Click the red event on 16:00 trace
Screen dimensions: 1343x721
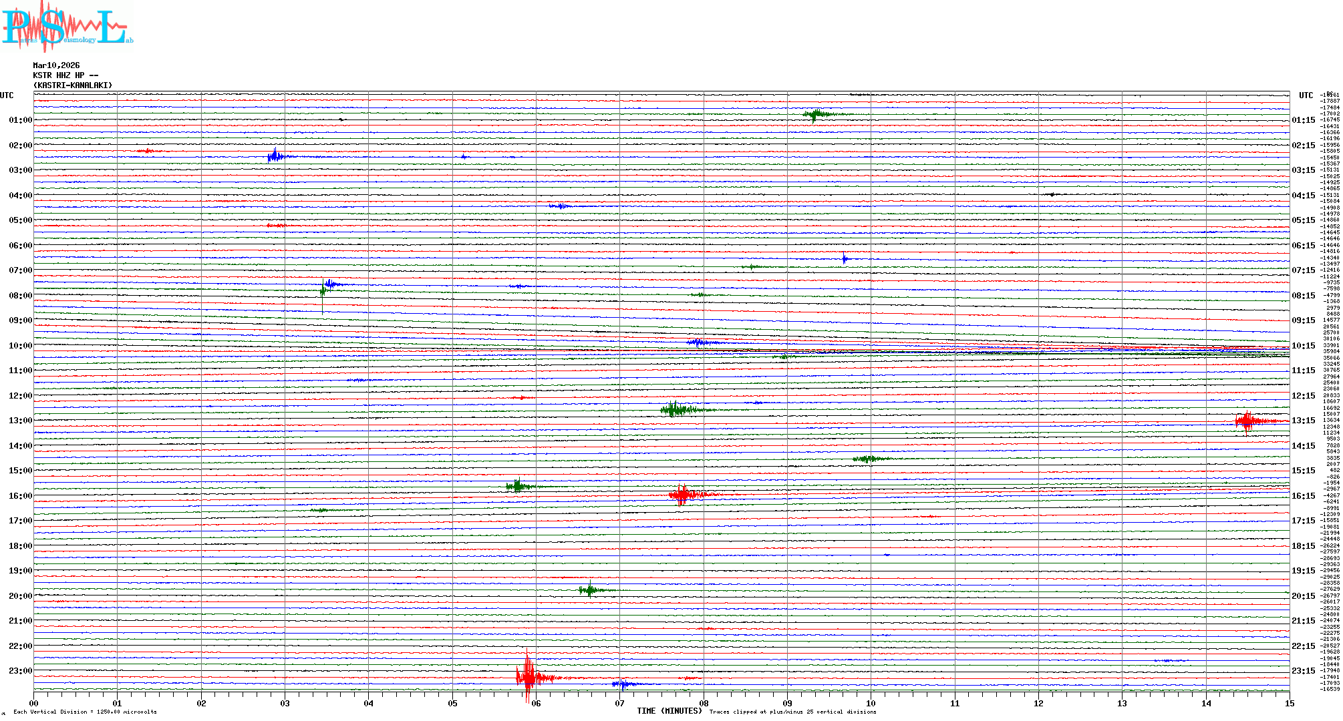[x=682, y=495]
